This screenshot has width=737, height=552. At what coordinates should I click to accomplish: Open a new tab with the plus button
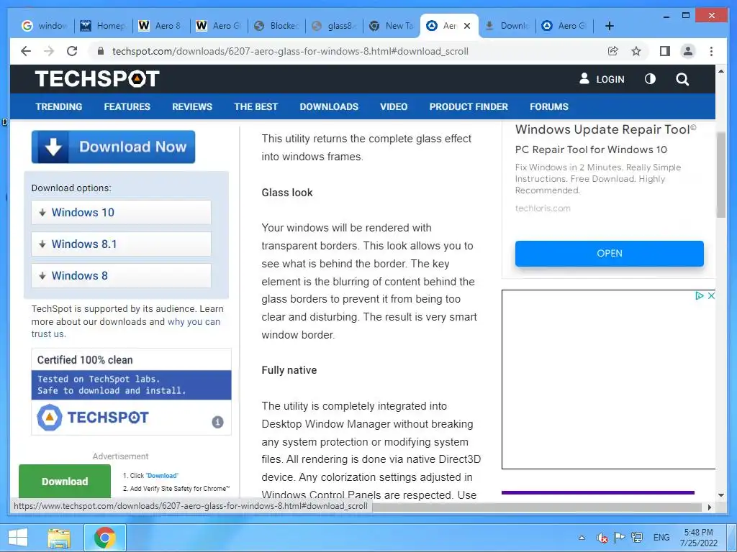click(609, 26)
